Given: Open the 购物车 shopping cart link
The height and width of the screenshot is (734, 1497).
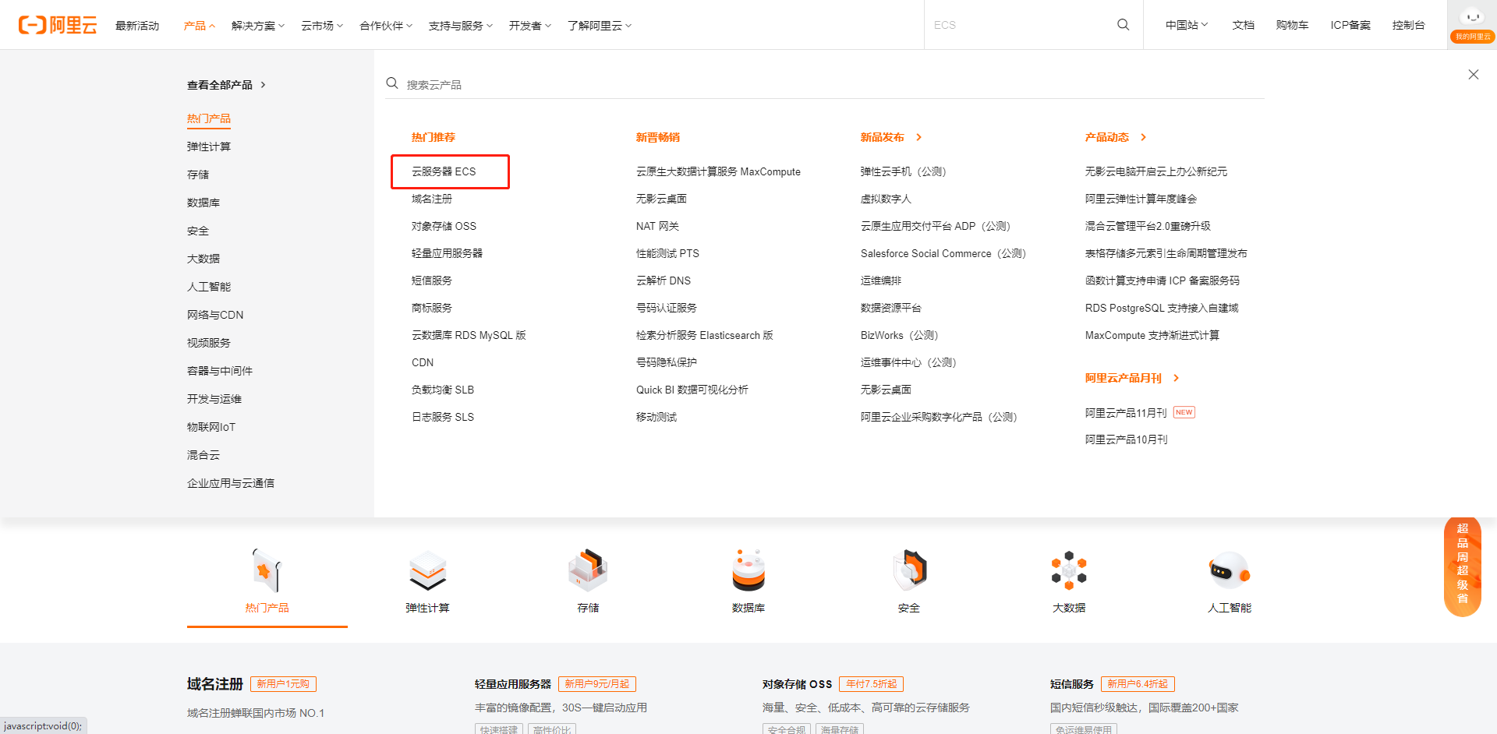Looking at the screenshot, I should coord(1293,25).
